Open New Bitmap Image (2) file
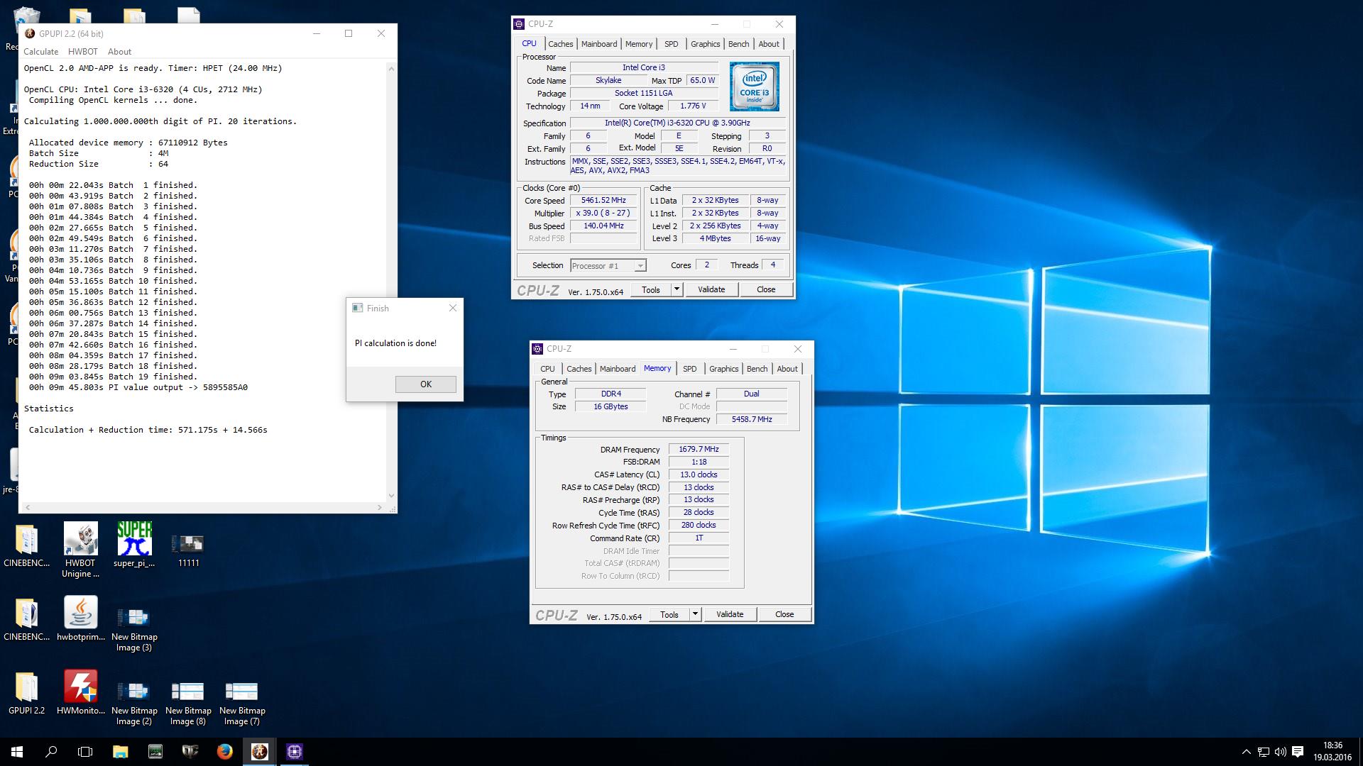 click(134, 702)
